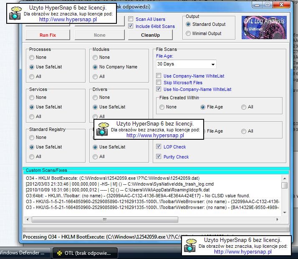Viewport: 298px width, 259px height.
Task: Click the Processing O34 status bar text
Action: click(x=102, y=237)
